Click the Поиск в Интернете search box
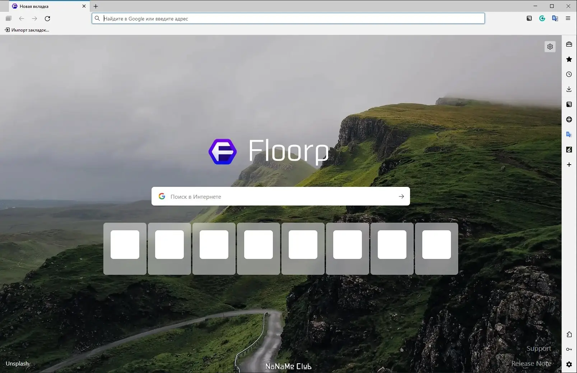577x373 pixels. 281,196
